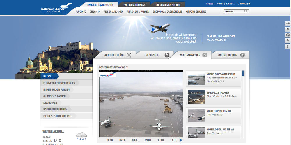Open the Reisen & Buchen menu
The height and width of the screenshot is (145, 291).
click(113, 12)
